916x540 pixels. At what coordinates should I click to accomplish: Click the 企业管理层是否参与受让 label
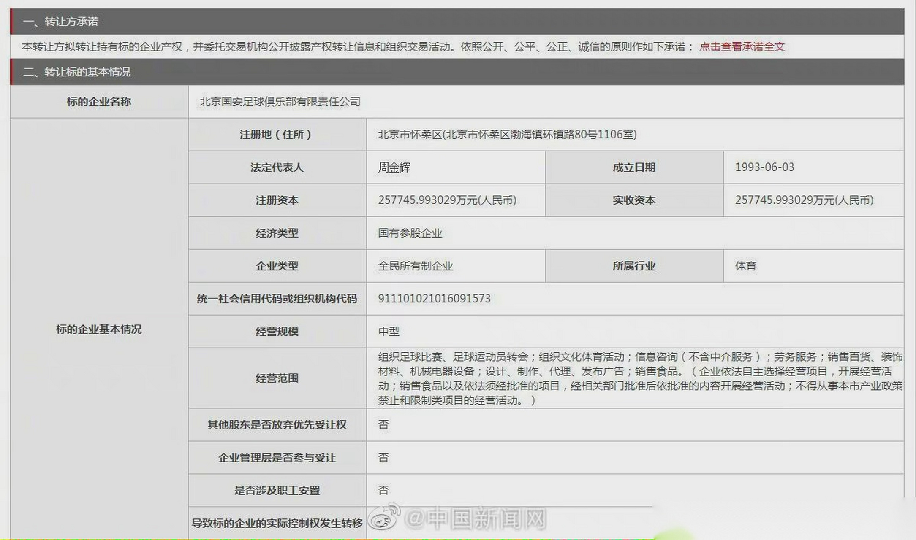tap(277, 458)
